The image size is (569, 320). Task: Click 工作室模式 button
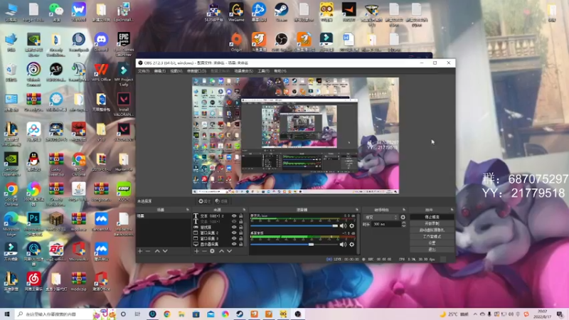[432, 237]
